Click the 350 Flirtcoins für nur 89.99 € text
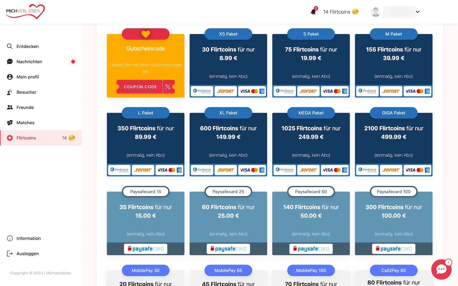The height and width of the screenshot is (286, 458). click(146, 133)
